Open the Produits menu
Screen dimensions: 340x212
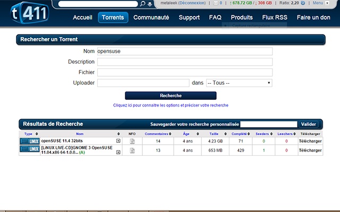[x=242, y=17]
